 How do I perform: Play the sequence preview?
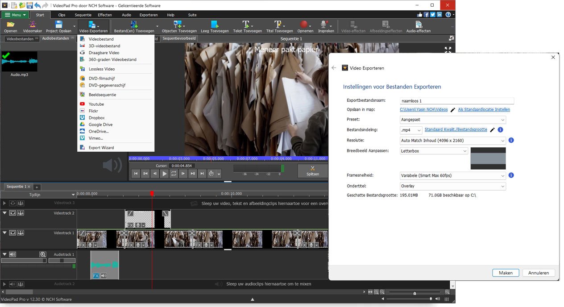[164, 174]
